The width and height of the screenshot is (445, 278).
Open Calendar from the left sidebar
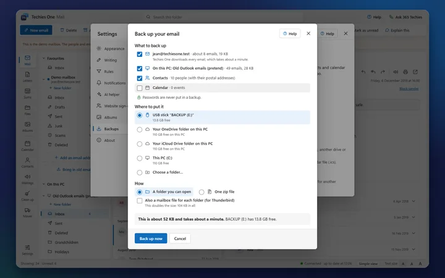pos(27,146)
